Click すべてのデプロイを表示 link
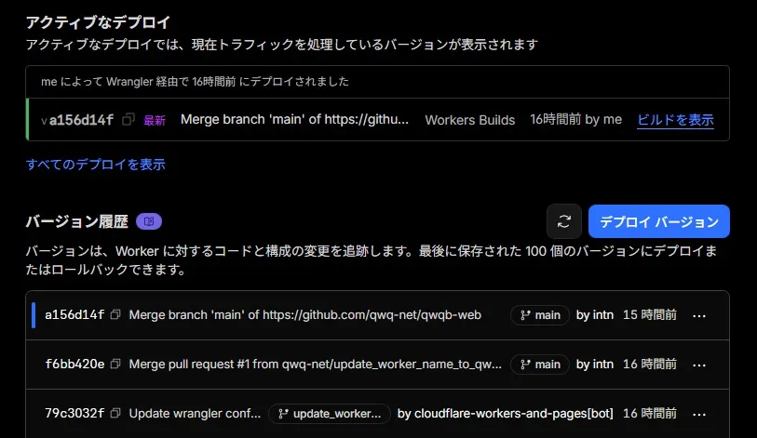Image resolution: width=757 pixels, height=438 pixels. tap(95, 165)
